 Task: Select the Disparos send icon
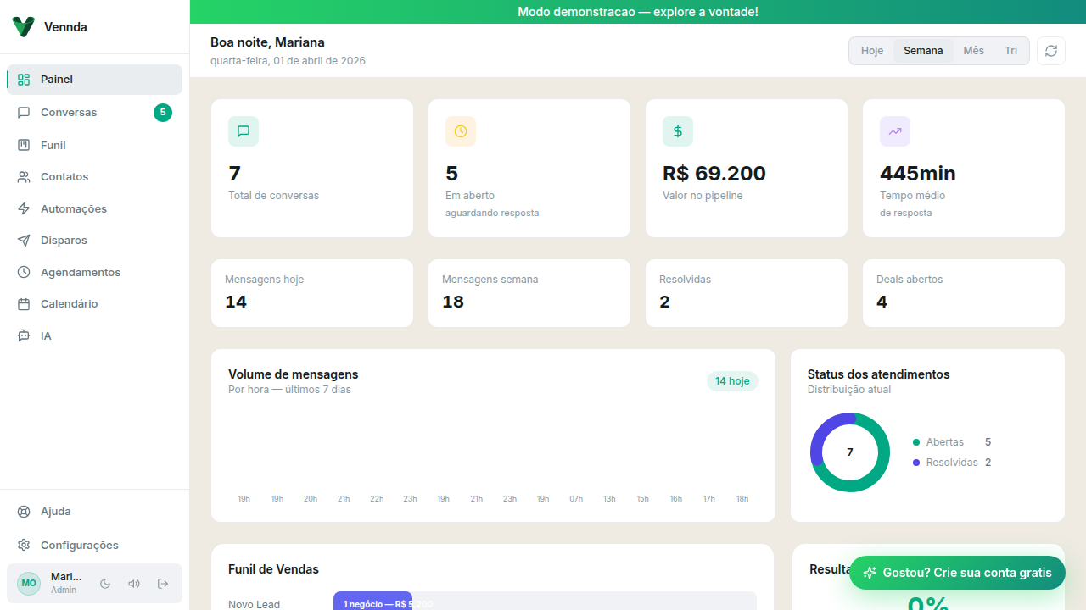pyautogui.click(x=25, y=240)
